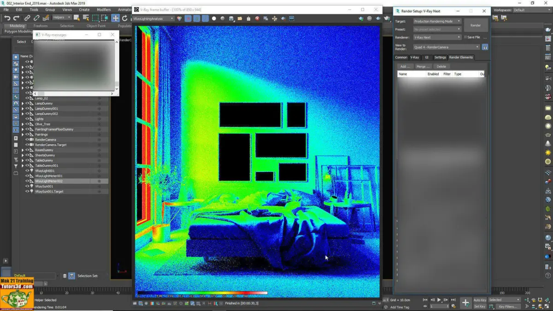Toggle display lights filter in scene explorer

pyautogui.click(x=16, y=70)
